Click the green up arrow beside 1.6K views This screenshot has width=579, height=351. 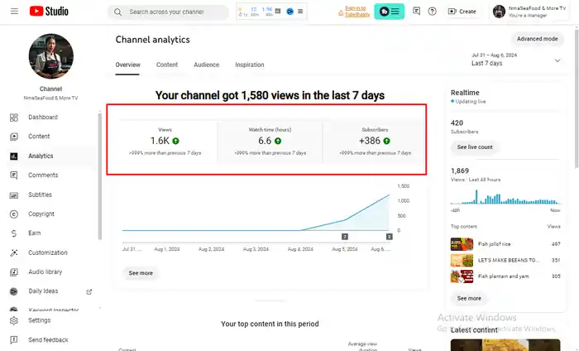tap(175, 141)
